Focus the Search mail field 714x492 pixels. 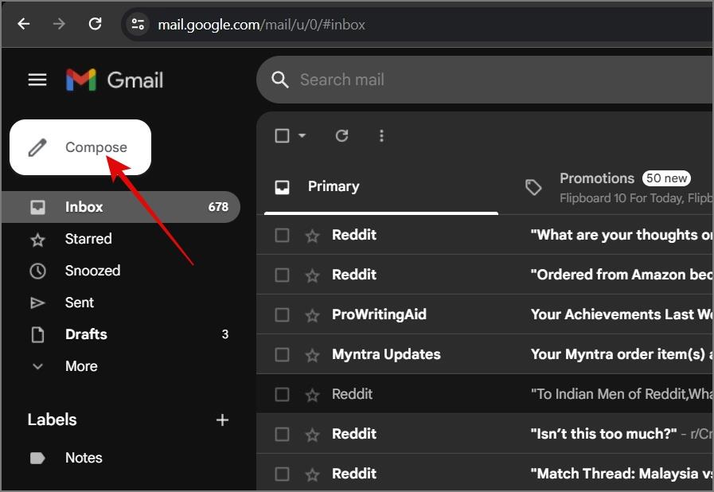tap(485, 80)
